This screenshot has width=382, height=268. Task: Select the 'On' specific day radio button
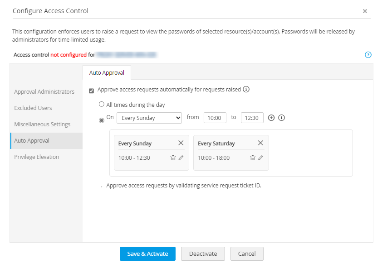[x=102, y=120]
